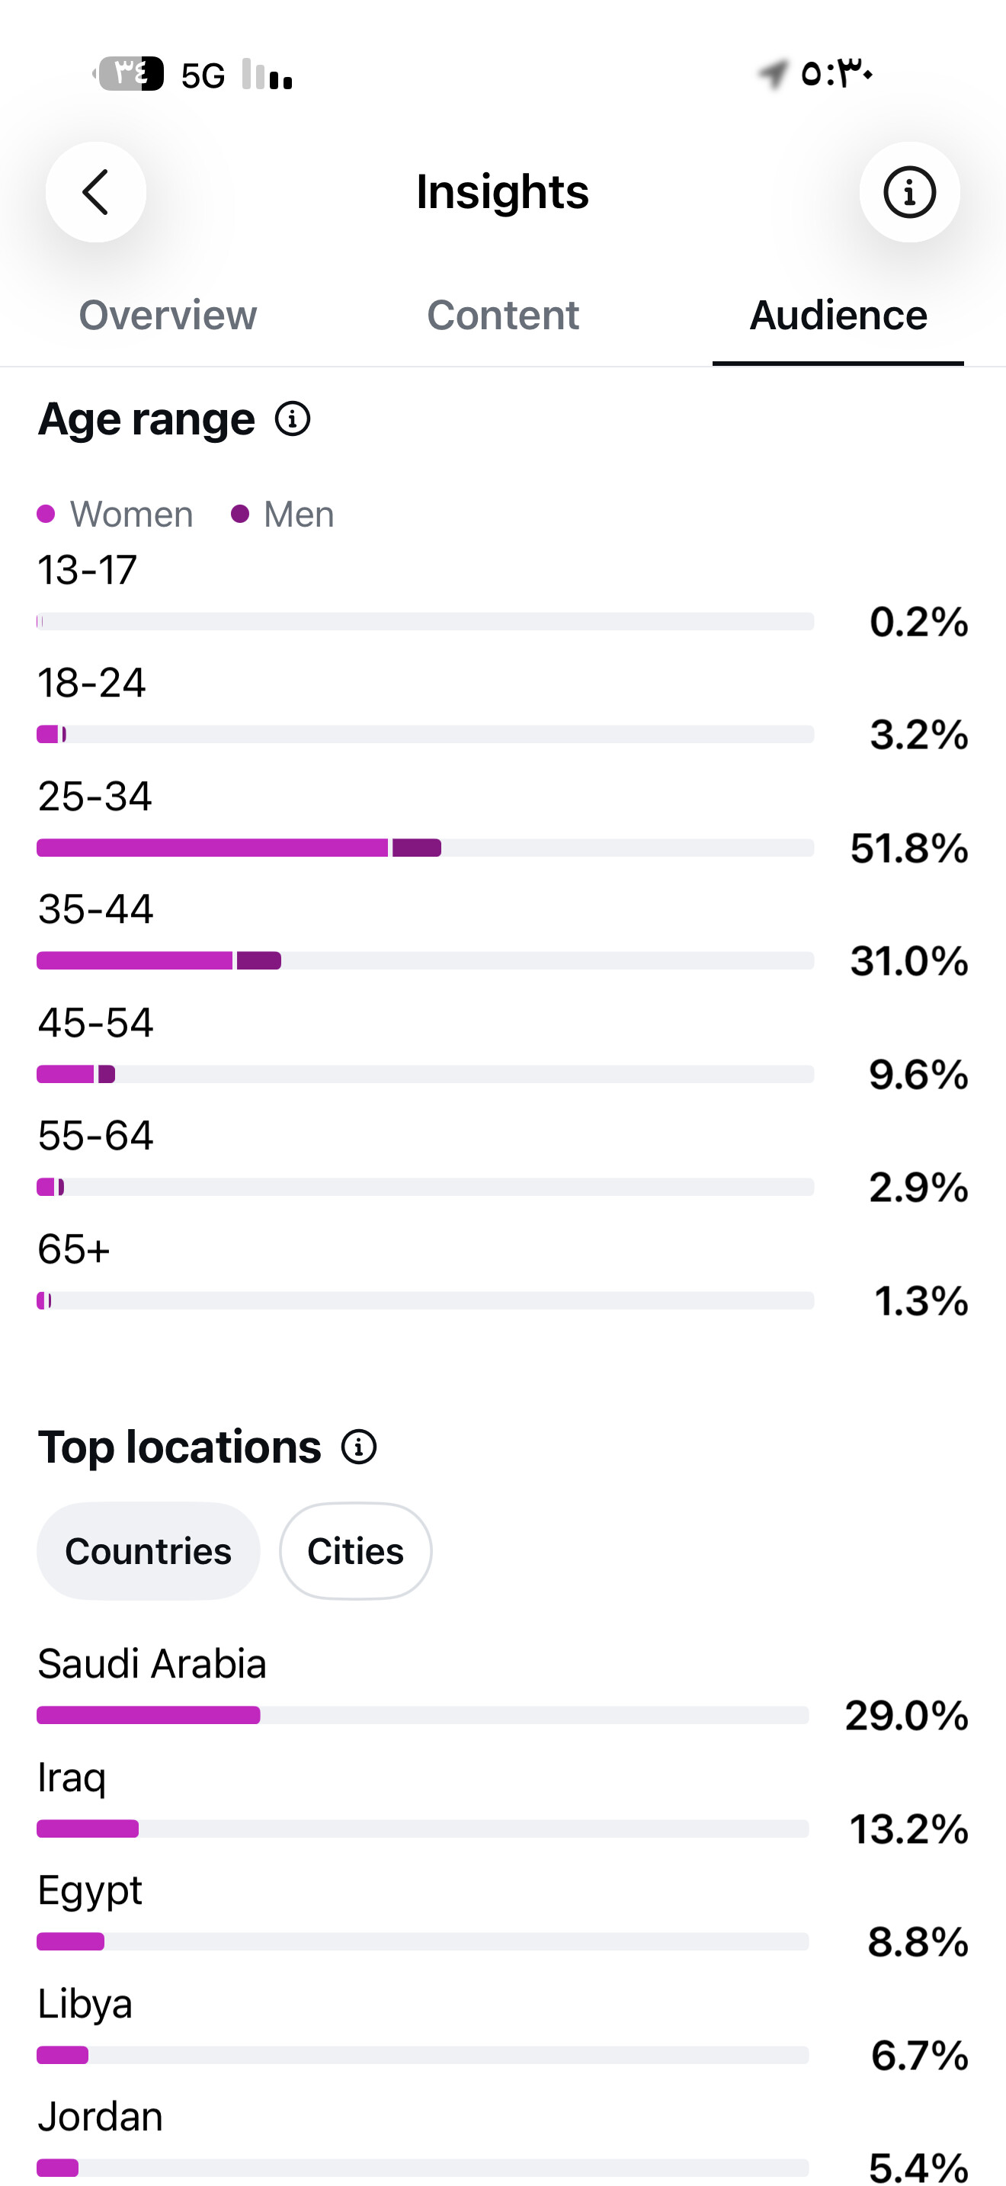Tap the 45-54 age range bar

pyautogui.click(x=425, y=1075)
